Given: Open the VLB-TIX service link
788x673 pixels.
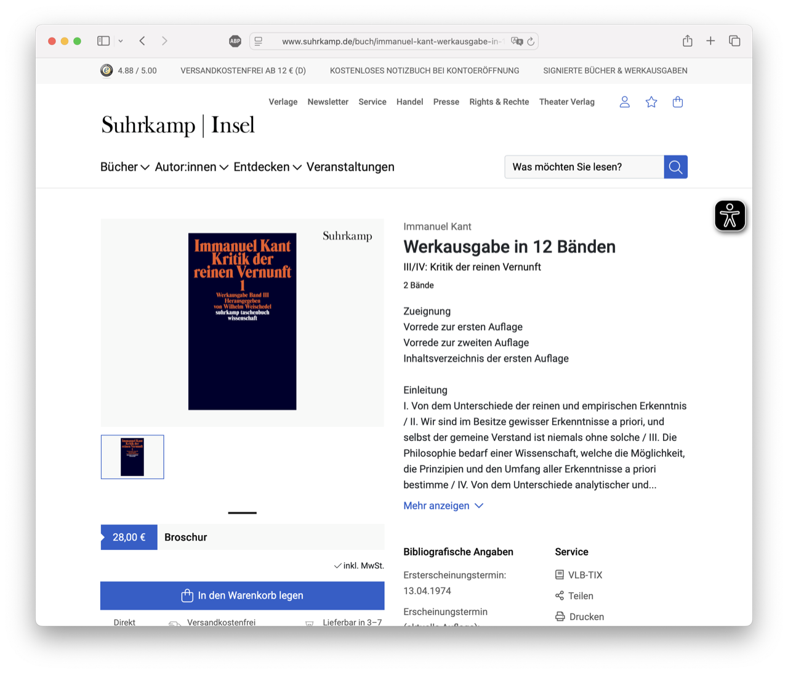Looking at the screenshot, I should click(579, 575).
